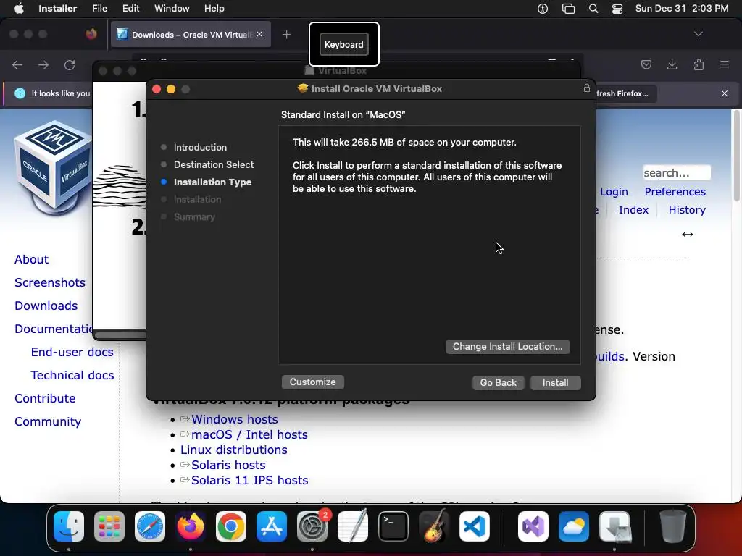Open Visual Studio Code from the dock
This screenshot has width=742, height=556.
pyautogui.click(x=475, y=526)
